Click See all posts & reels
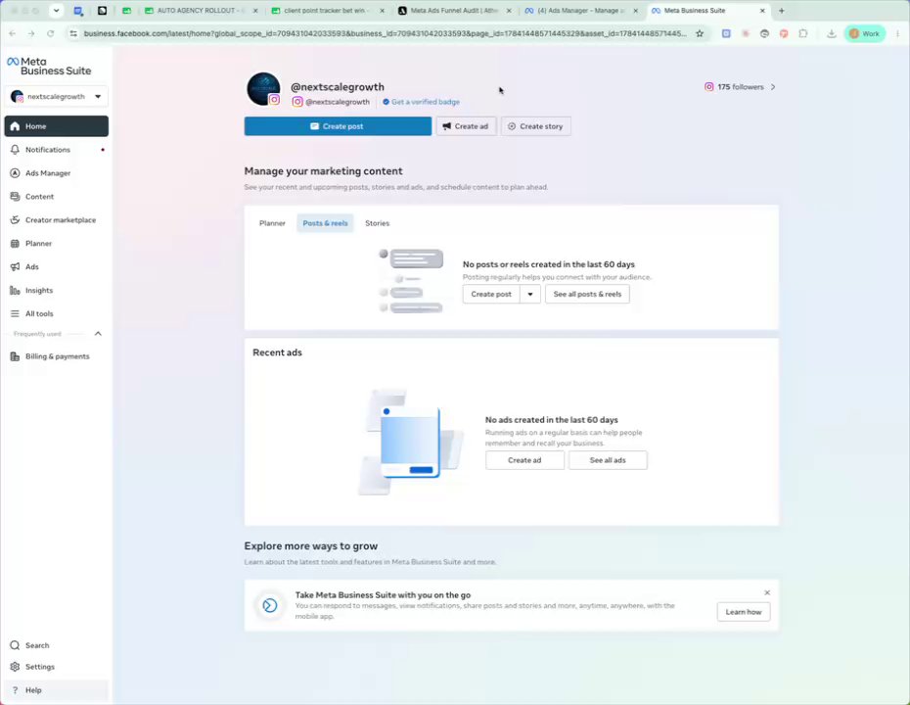Screen dimensions: 910x705 click(x=587, y=294)
